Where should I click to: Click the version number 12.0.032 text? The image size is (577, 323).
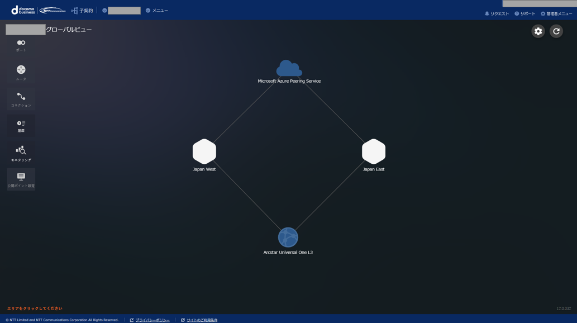point(564,308)
